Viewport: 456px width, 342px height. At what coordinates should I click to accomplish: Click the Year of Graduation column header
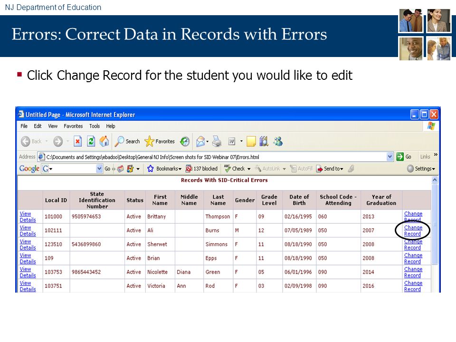pyautogui.click(x=381, y=200)
